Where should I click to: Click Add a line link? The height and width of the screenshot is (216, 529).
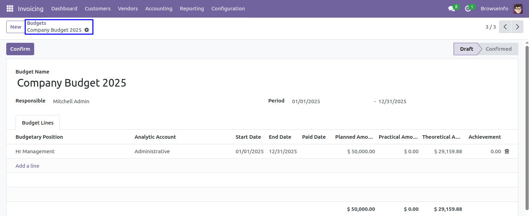(x=27, y=166)
